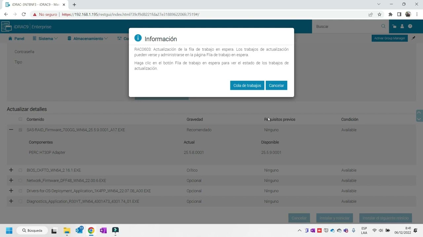
Task: Collapse the SAS-RAID_Firmware row
Action: click(11, 130)
